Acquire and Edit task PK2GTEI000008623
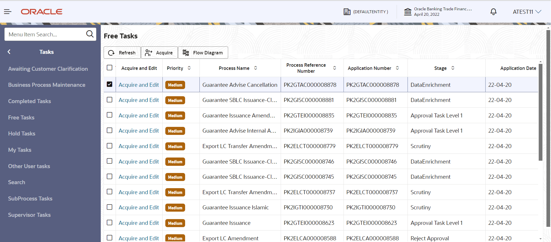Screen dimensions: 551x242 click(x=139, y=223)
